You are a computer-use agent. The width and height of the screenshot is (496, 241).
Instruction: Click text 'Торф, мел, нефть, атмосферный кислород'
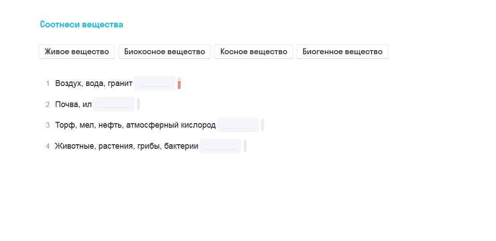(x=135, y=125)
